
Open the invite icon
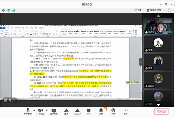[x=66, y=112]
